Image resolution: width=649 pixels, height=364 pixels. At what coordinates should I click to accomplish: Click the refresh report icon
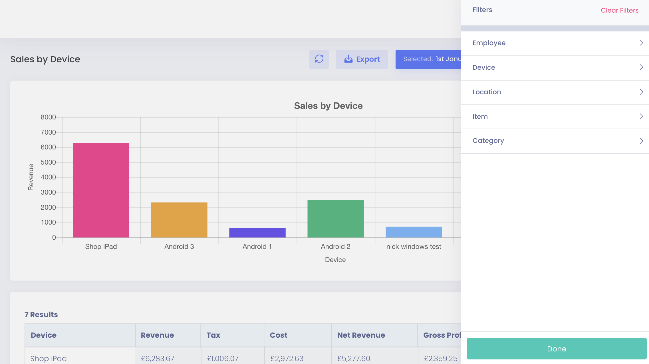coord(319,59)
